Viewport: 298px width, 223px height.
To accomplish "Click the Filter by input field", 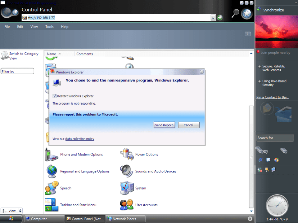I will click(x=17, y=71).
